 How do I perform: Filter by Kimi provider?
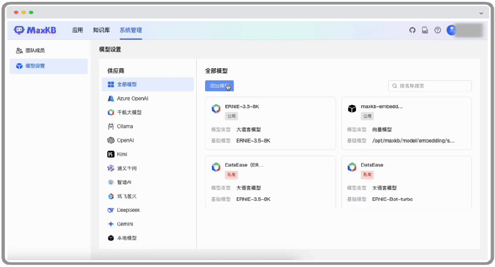[148, 154]
